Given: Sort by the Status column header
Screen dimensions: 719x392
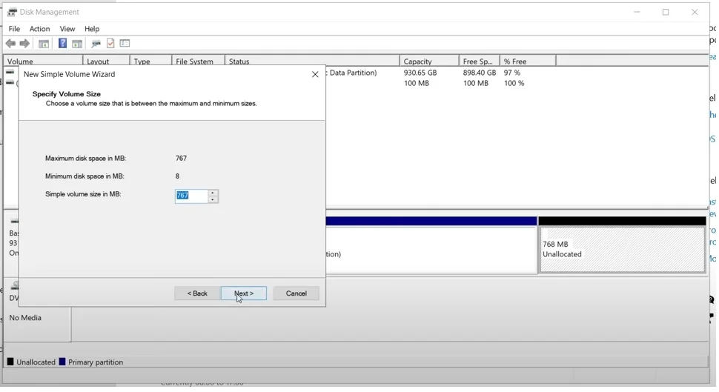Looking at the screenshot, I should [x=312, y=62].
